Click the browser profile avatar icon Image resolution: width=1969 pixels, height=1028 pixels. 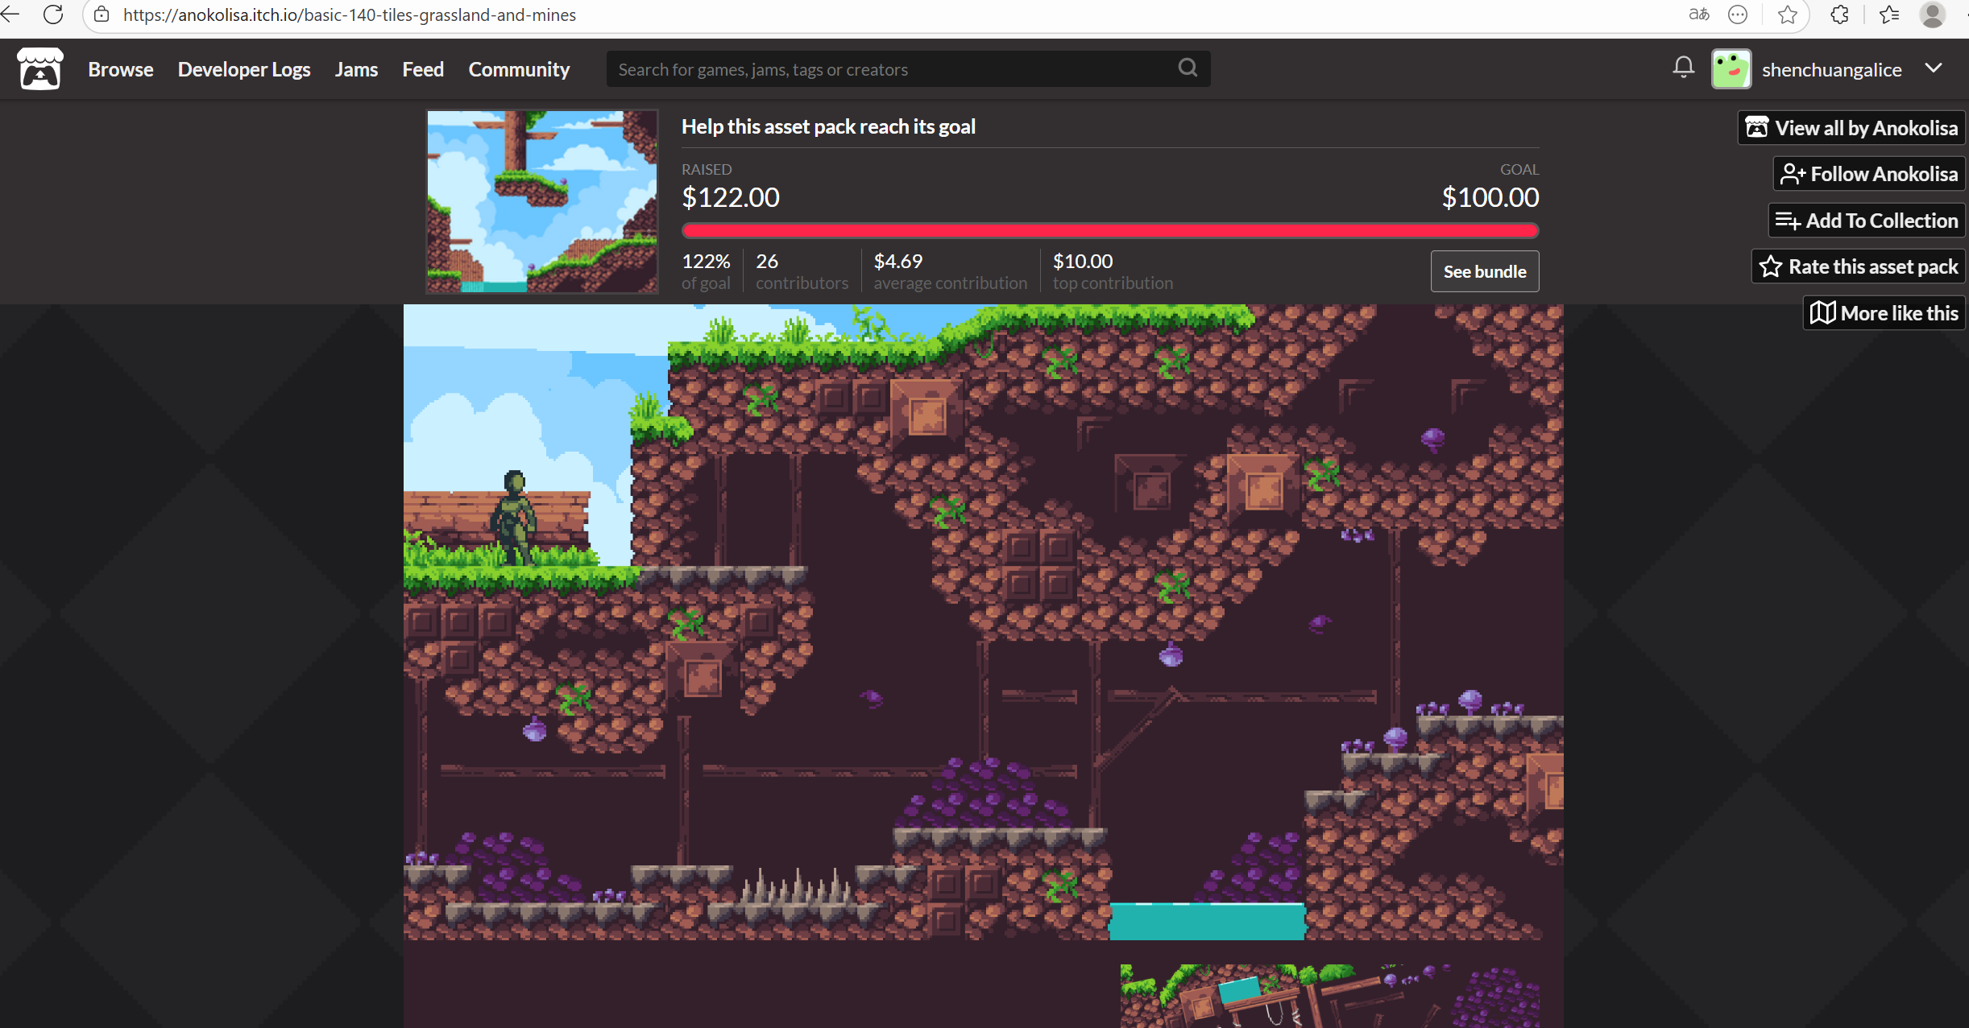coord(1932,14)
